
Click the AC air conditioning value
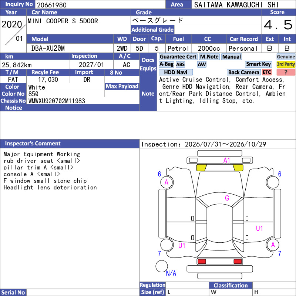[126, 65]
